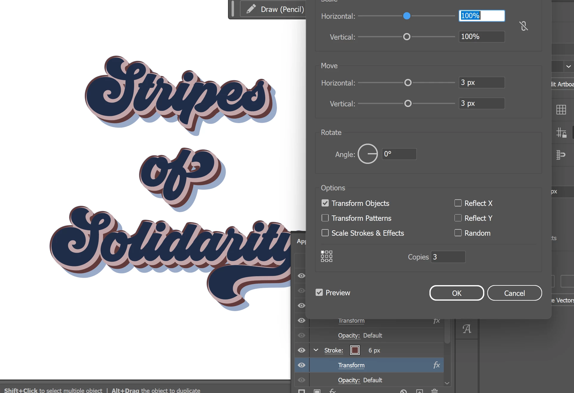Enable the Reflect X checkbox
Viewport: 574px width, 393px height.
click(x=458, y=203)
